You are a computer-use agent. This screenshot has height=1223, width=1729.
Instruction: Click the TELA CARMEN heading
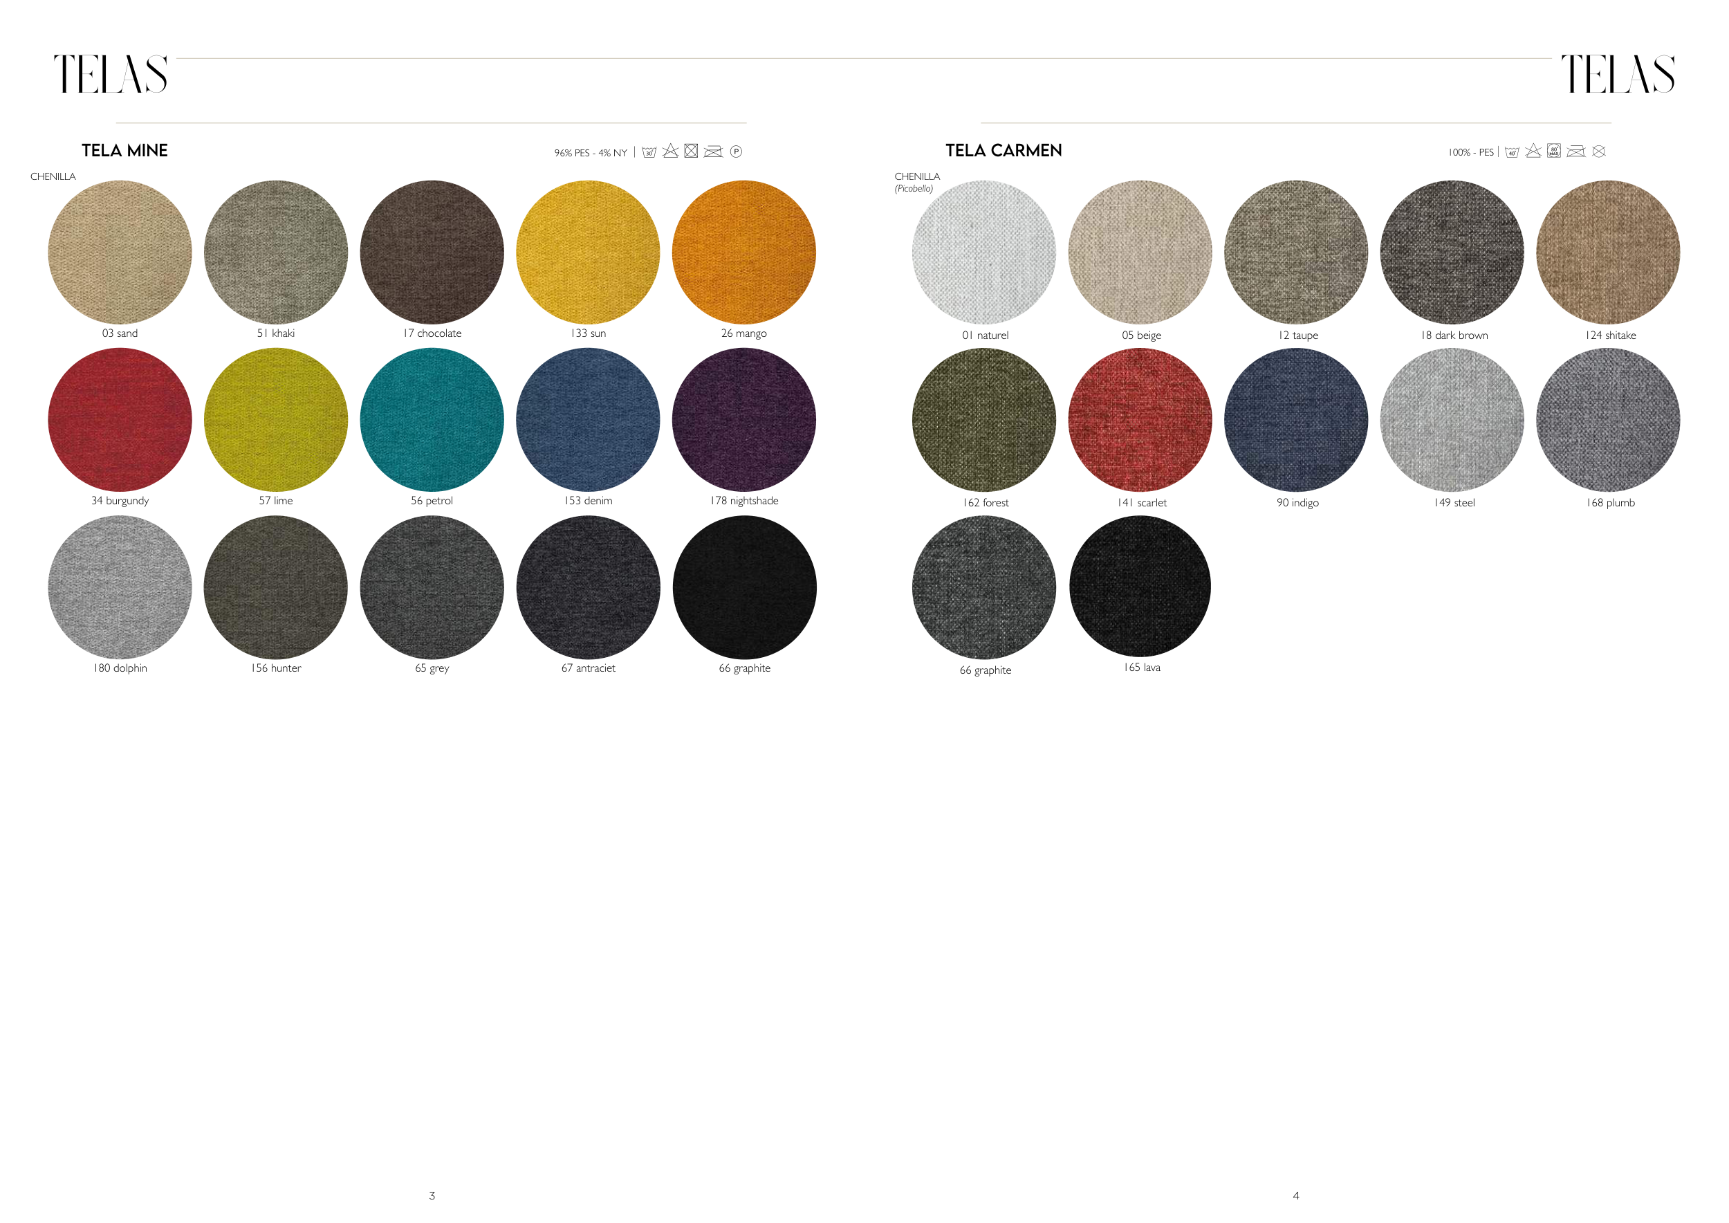point(1004,151)
